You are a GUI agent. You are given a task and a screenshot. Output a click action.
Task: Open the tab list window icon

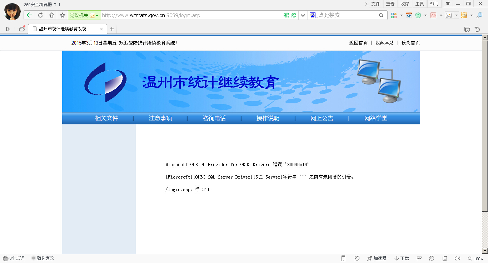pyautogui.click(x=467, y=29)
